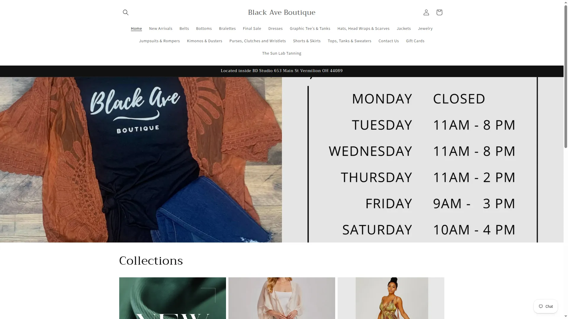This screenshot has width=568, height=319.
Task: Open the shopping cart icon
Action: tap(439, 12)
